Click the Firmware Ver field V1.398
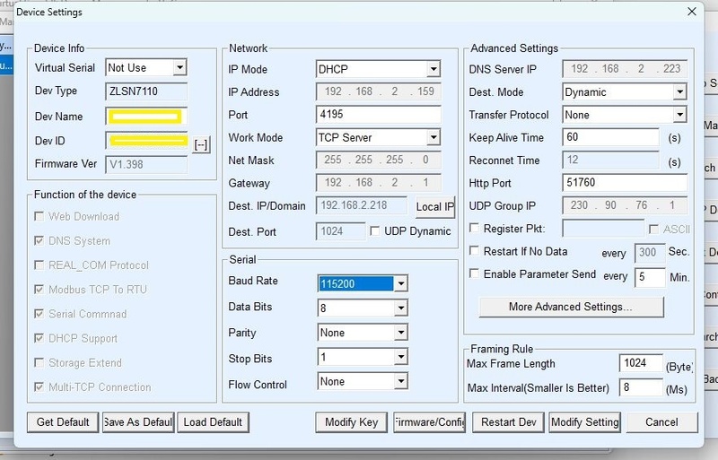The image size is (718, 460). click(146, 164)
